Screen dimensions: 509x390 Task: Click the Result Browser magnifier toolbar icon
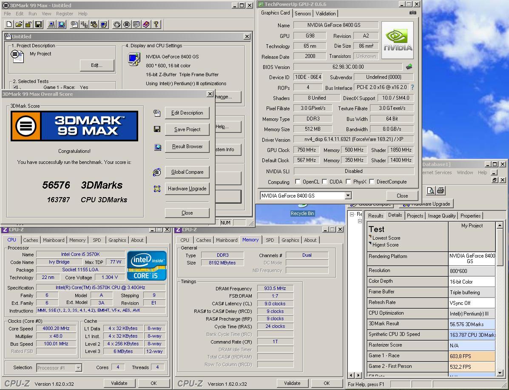(61, 24)
